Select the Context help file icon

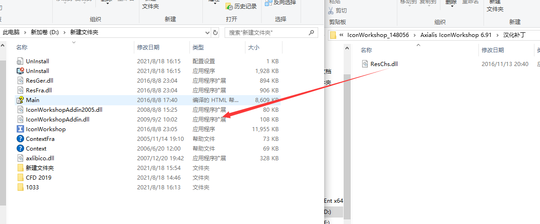click(x=20, y=149)
